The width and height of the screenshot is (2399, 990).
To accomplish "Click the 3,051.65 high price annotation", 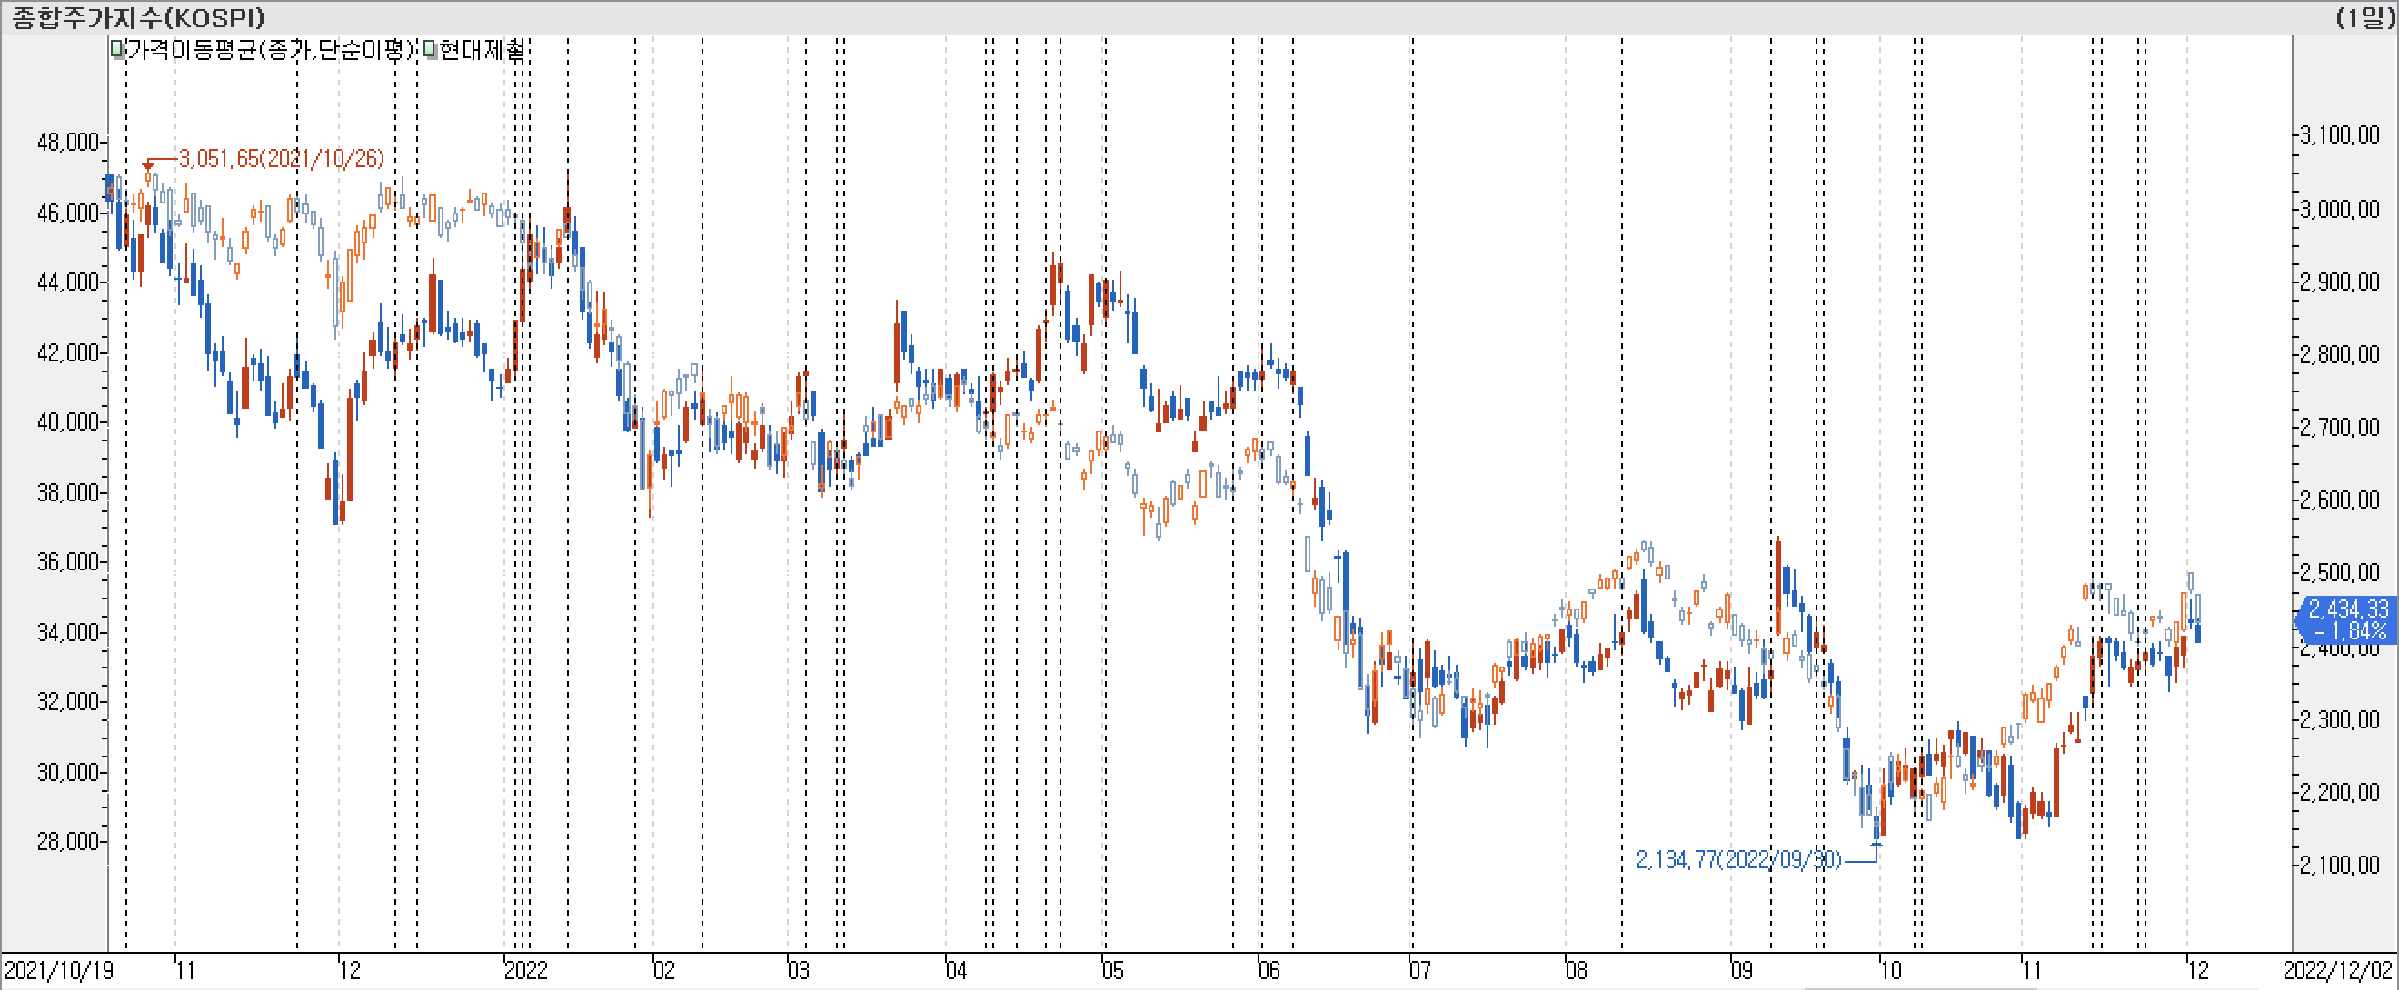I will coord(282,158).
